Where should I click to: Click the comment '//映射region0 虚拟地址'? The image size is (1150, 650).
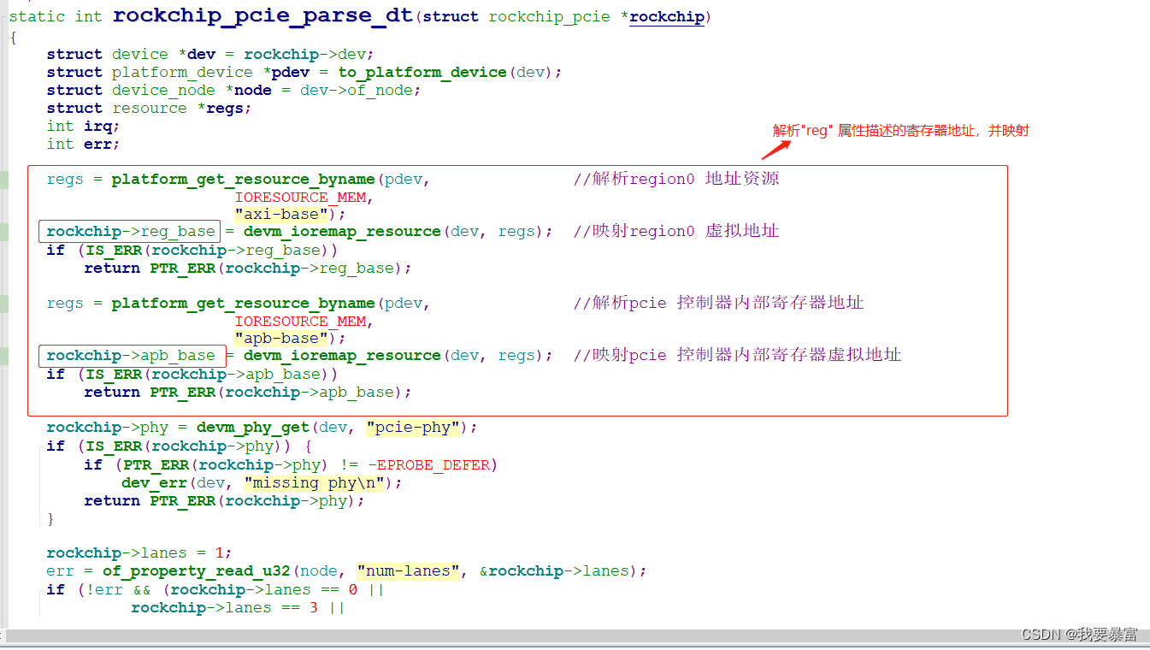675,231
